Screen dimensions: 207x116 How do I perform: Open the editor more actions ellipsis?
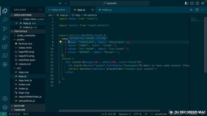202,10
